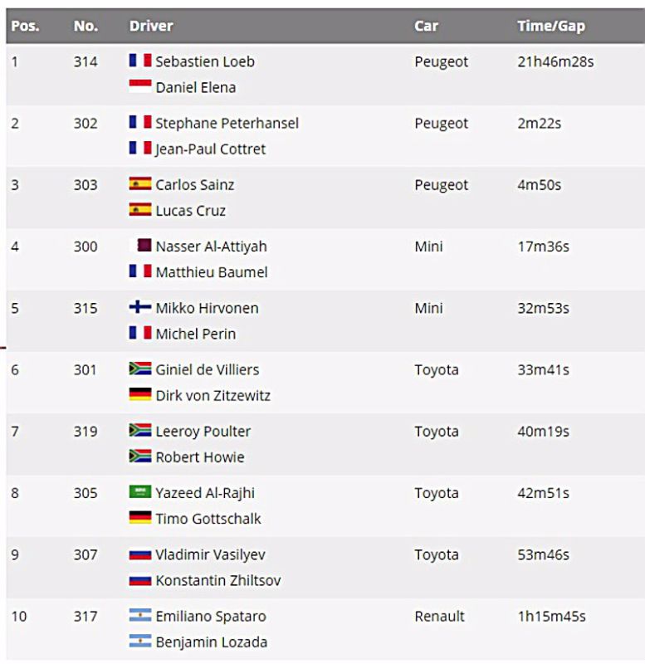Image resolution: width=645 pixels, height=664 pixels.
Task: Click the Renault car entry
Action: point(440,616)
